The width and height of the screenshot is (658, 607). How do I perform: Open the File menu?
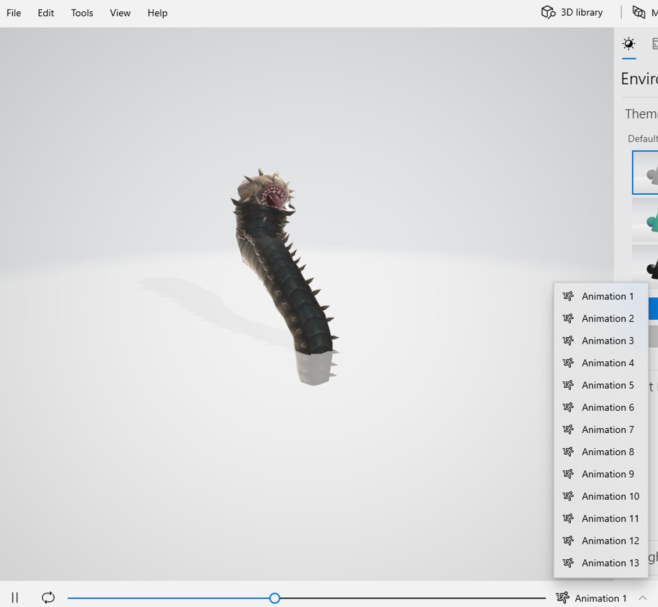point(14,13)
